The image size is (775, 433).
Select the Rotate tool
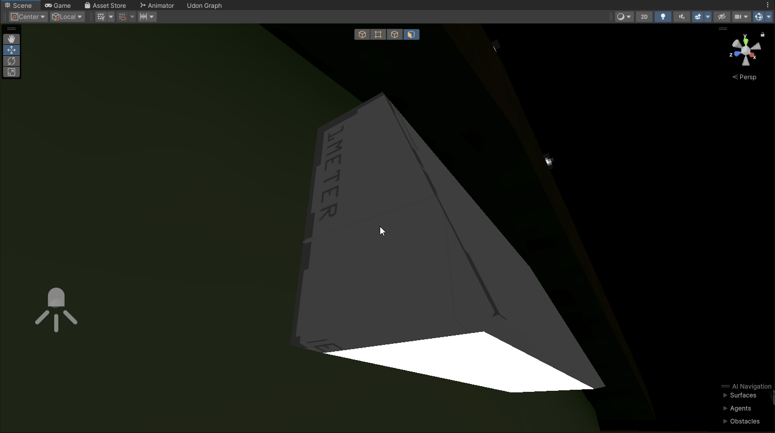click(11, 61)
